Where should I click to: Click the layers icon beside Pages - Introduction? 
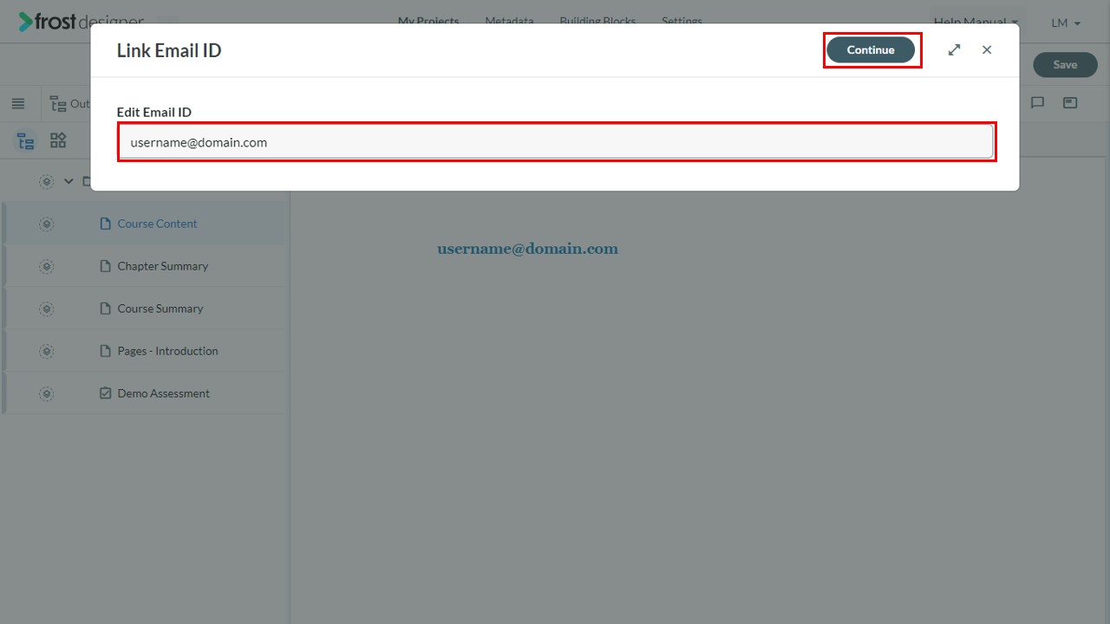(x=47, y=351)
